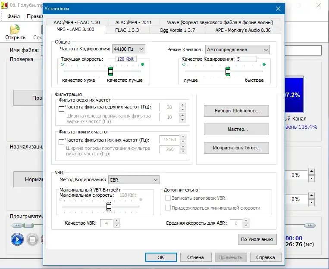Increase the Качество VBR stepper

[116, 221]
